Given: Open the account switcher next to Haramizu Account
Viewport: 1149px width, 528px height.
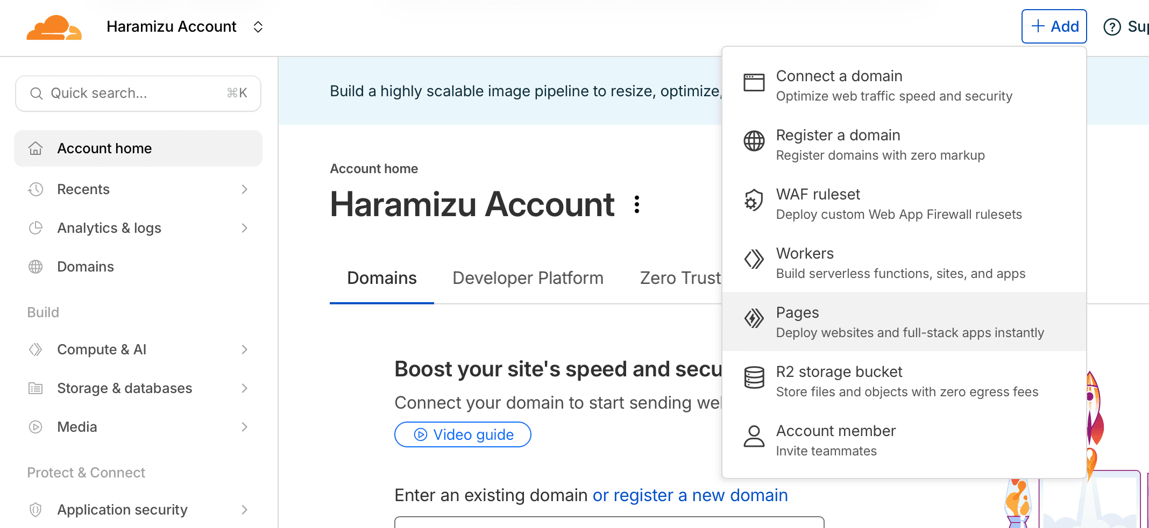Looking at the screenshot, I should [258, 27].
